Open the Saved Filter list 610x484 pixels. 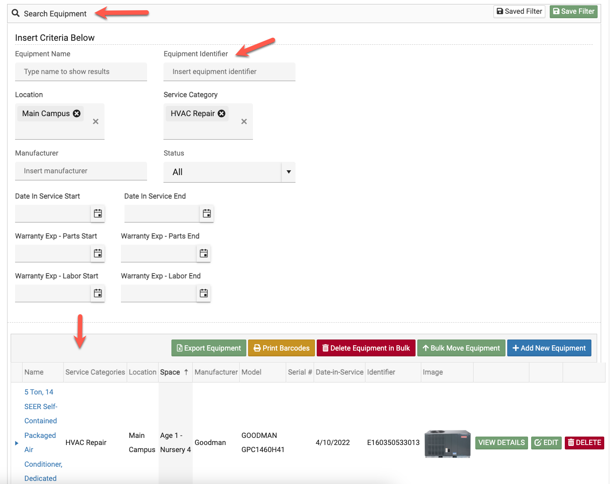point(519,12)
